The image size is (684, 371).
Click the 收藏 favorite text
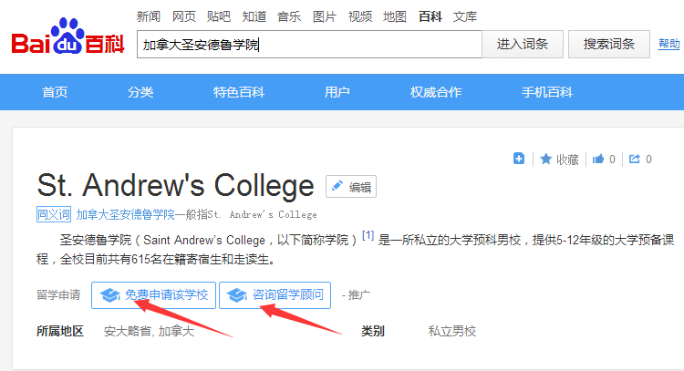point(567,160)
